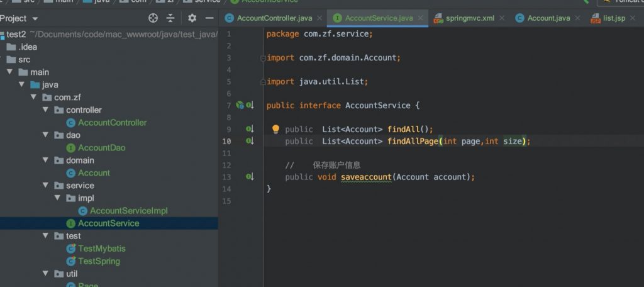Collapse the java source folder
This screenshot has height=287, width=644.
(21, 85)
